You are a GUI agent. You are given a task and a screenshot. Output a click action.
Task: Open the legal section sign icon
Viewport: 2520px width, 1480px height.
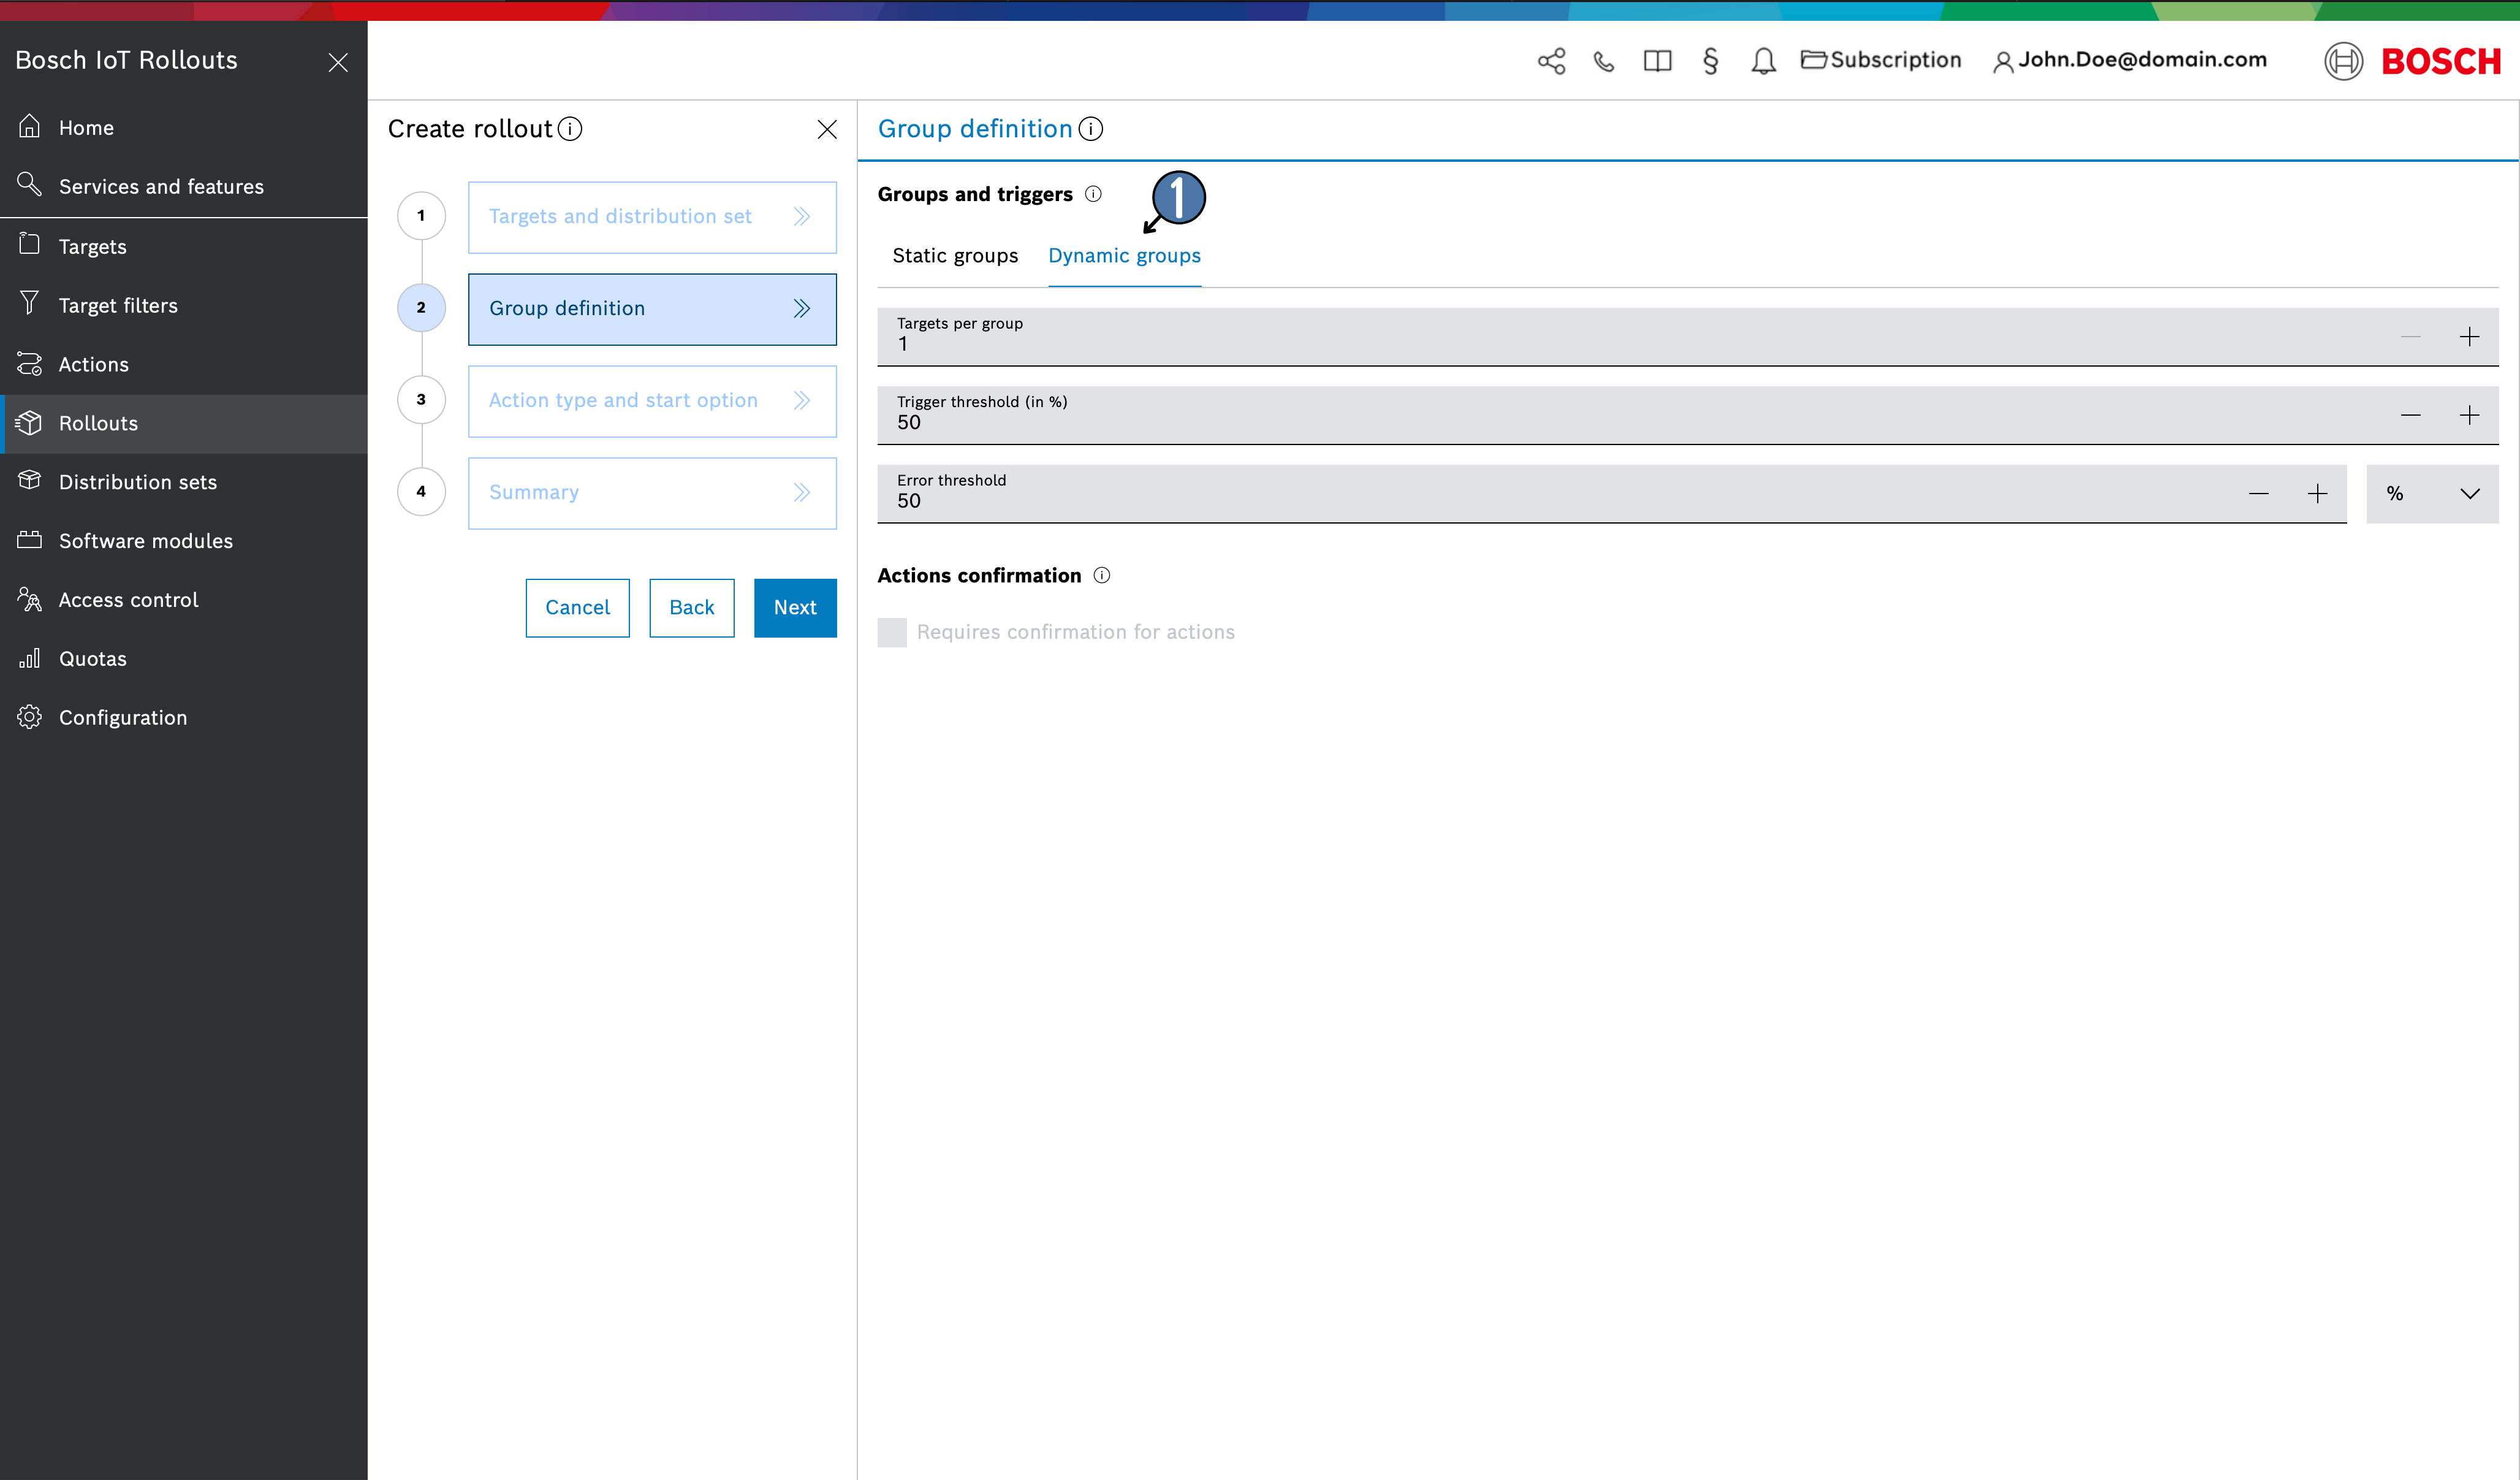[1710, 61]
